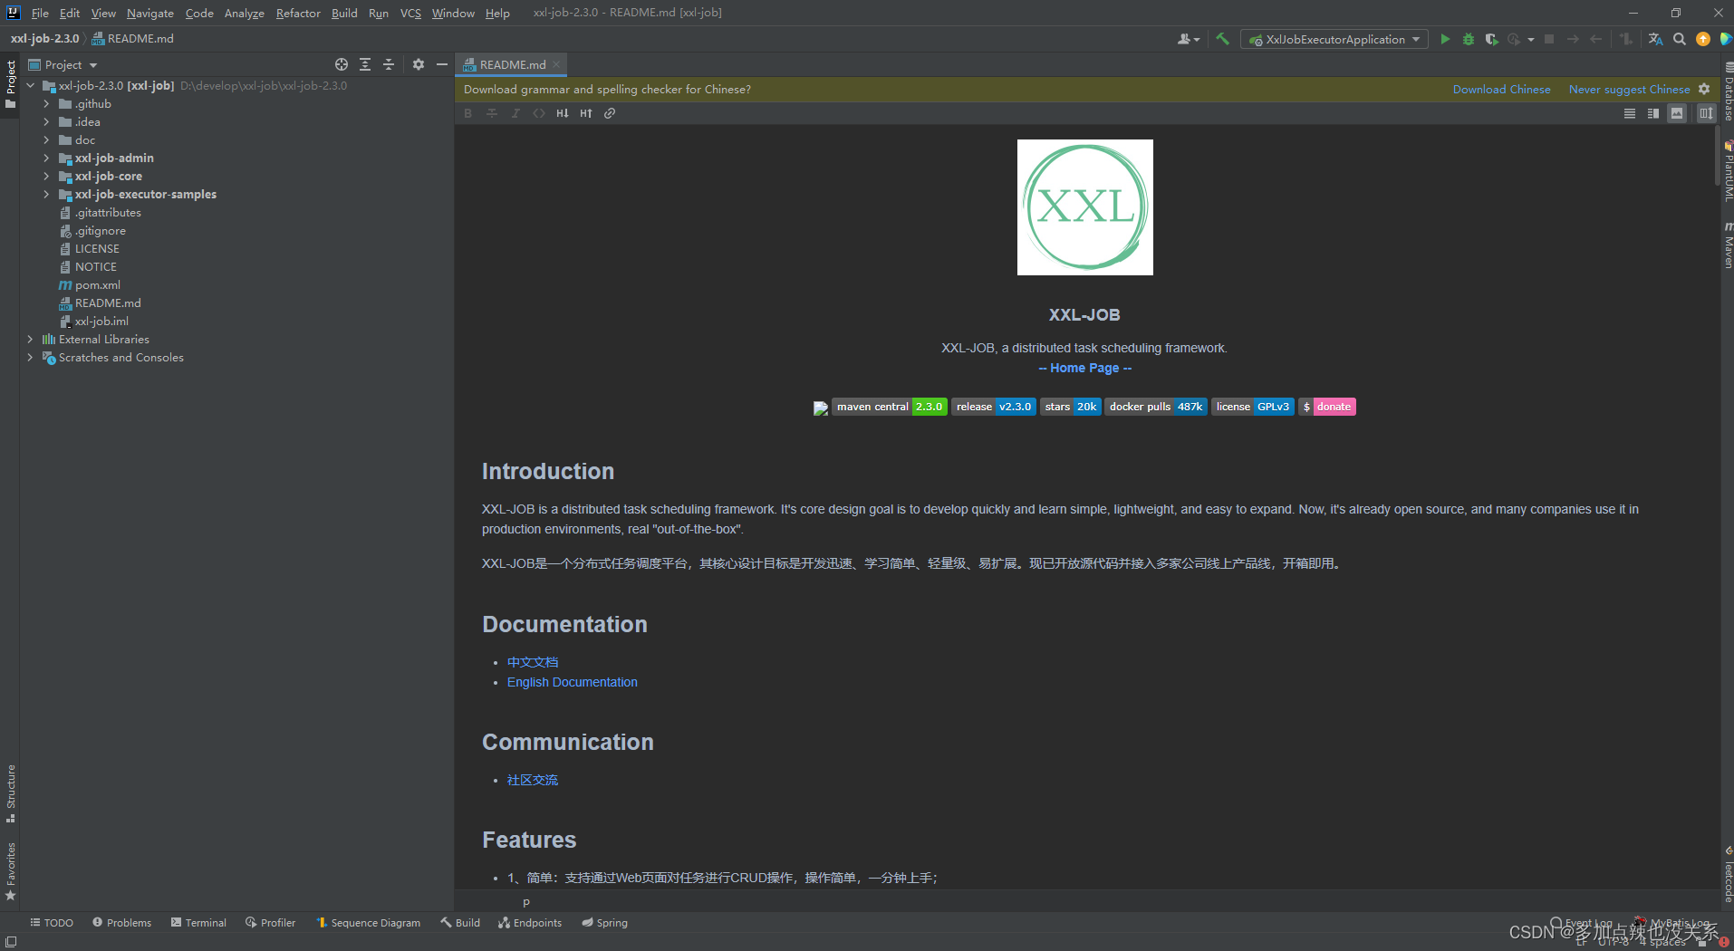Toggle the Favorites tool window
The width and height of the screenshot is (1734, 951).
pos(11,871)
